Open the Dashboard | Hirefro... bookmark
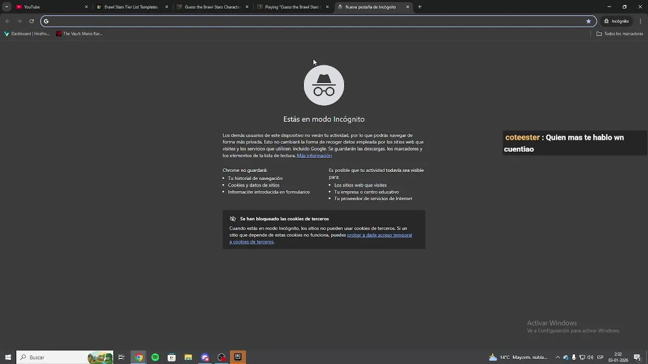Image resolution: width=648 pixels, height=364 pixels. tap(27, 34)
